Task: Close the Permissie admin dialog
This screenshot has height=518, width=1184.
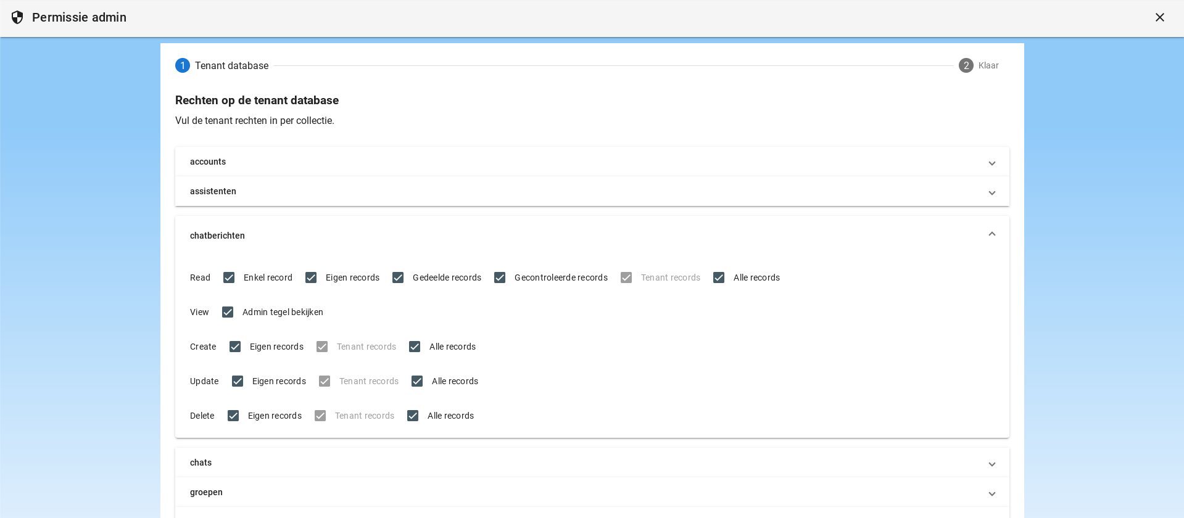Action: tap(1159, 17)
